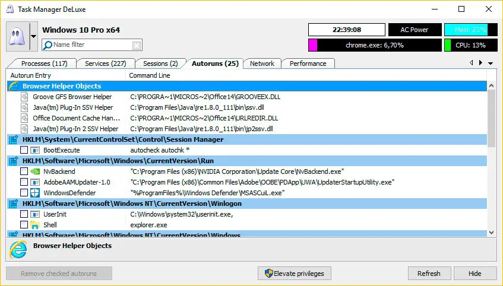503x286 pixels.
Task: Select the URLREDIR.DLL command line path
Action: tap(204, 118)
